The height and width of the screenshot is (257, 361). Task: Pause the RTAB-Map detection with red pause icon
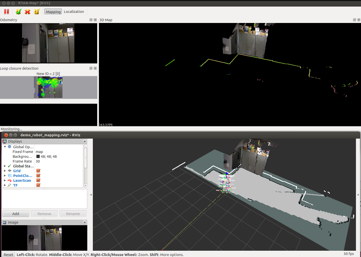tap(7, 12)
